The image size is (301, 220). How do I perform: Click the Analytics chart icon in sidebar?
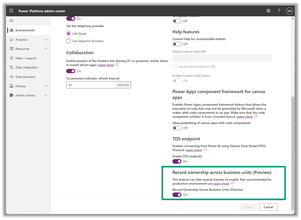coord(12,40)
